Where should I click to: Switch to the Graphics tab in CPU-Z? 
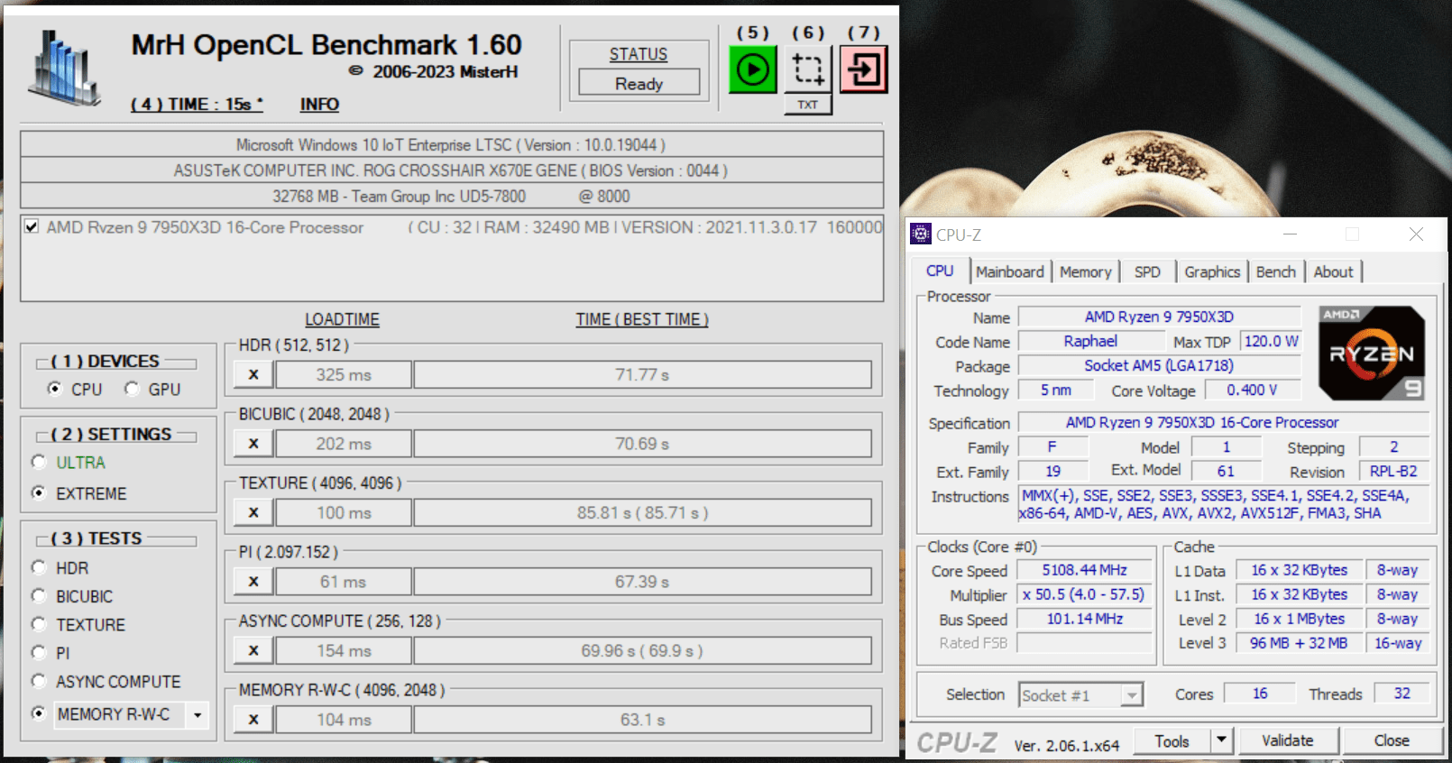coord(1212,271)
